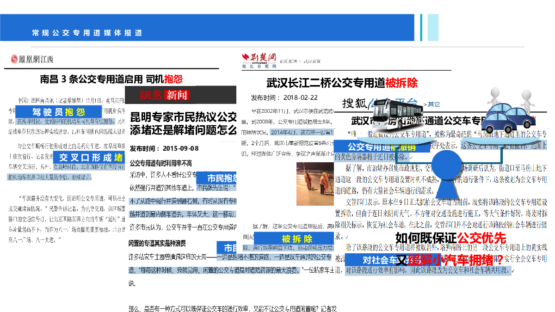Viewport: 555px width, 312px height.
Task: Click headline 武汉长江二桥公交专用道被拆除
Action: tap(342, 83)
